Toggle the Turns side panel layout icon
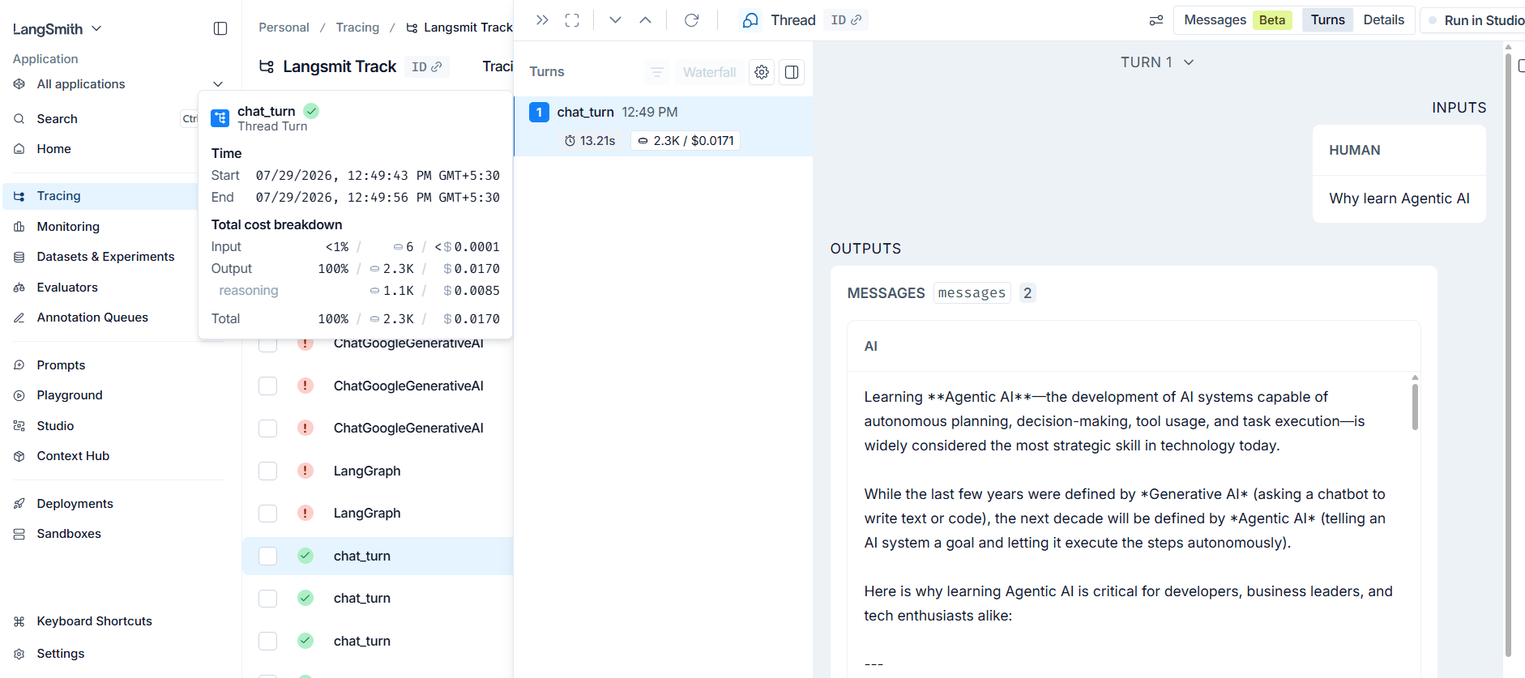The width and height of the screenshot is (1525, 678). click(792, 72)
